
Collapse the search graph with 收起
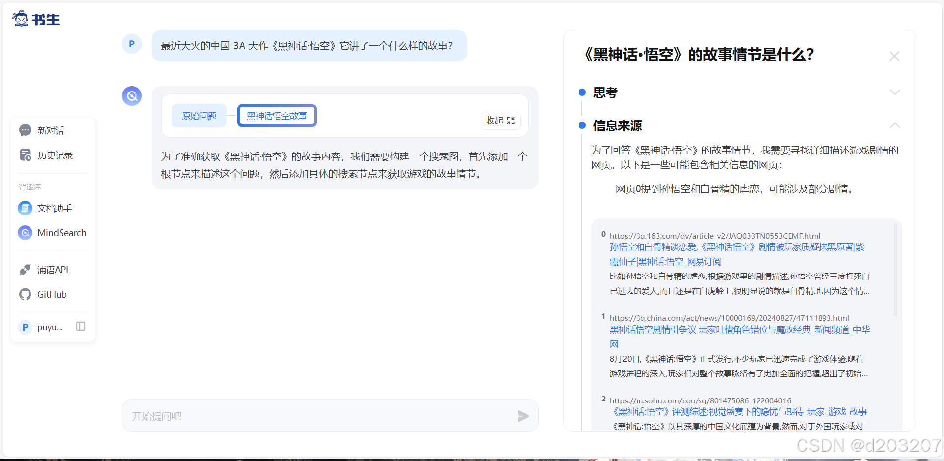(x=500, y=120)
